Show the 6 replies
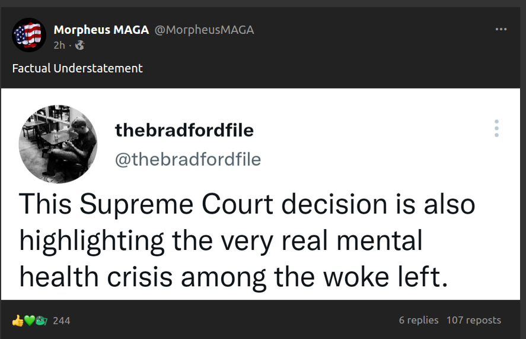526x339 pixels. (x=419, y=320)
